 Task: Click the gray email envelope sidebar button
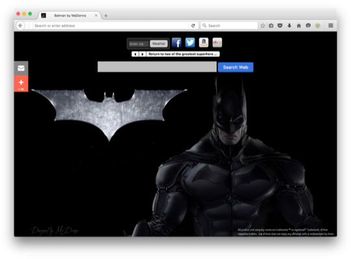click(21, 68)
